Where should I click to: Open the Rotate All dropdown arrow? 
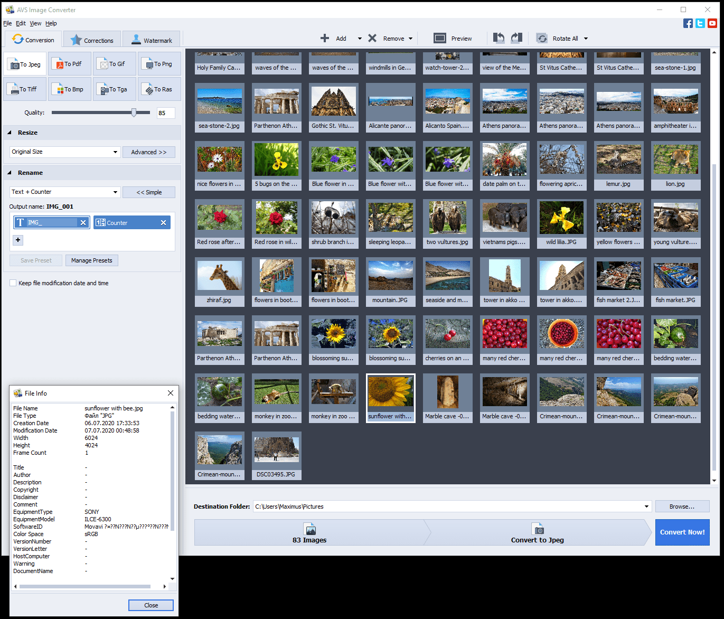click(586, 39)
